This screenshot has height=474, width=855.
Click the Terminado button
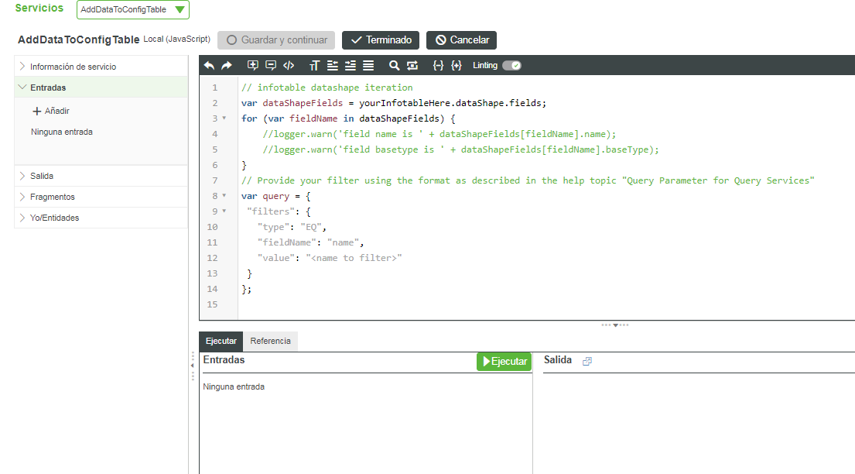click(x=381, y=40)
